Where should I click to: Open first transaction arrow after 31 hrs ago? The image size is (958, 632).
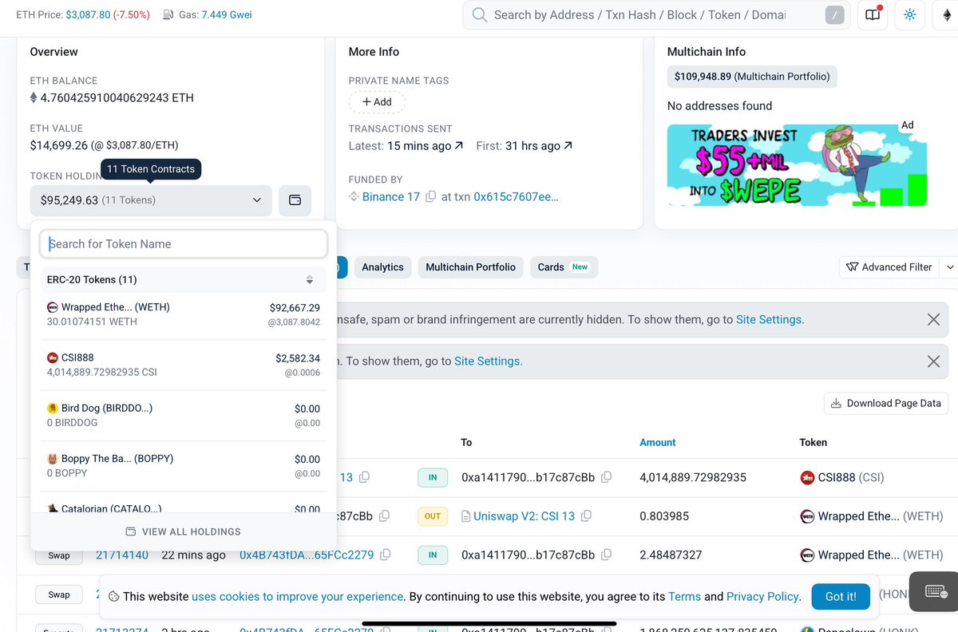click(x=568, y=146)
